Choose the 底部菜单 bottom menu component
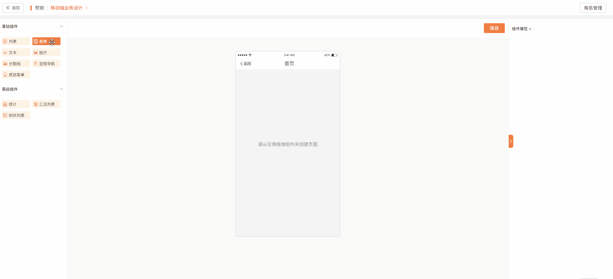 point(16,75)
